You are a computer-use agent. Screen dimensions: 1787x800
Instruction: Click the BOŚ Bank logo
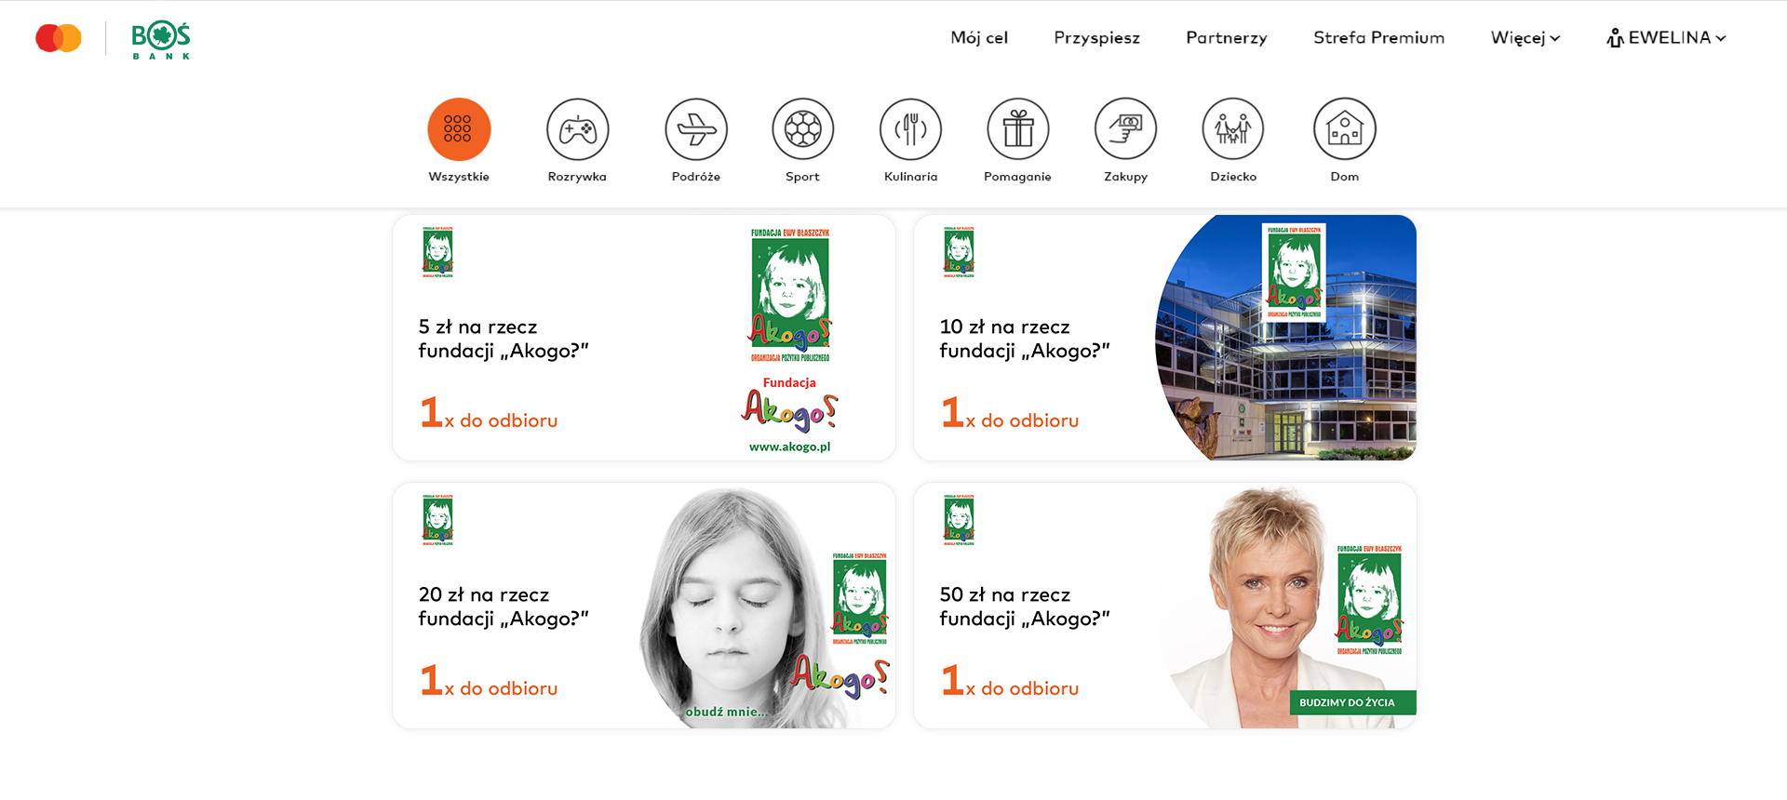pos(161,40)
